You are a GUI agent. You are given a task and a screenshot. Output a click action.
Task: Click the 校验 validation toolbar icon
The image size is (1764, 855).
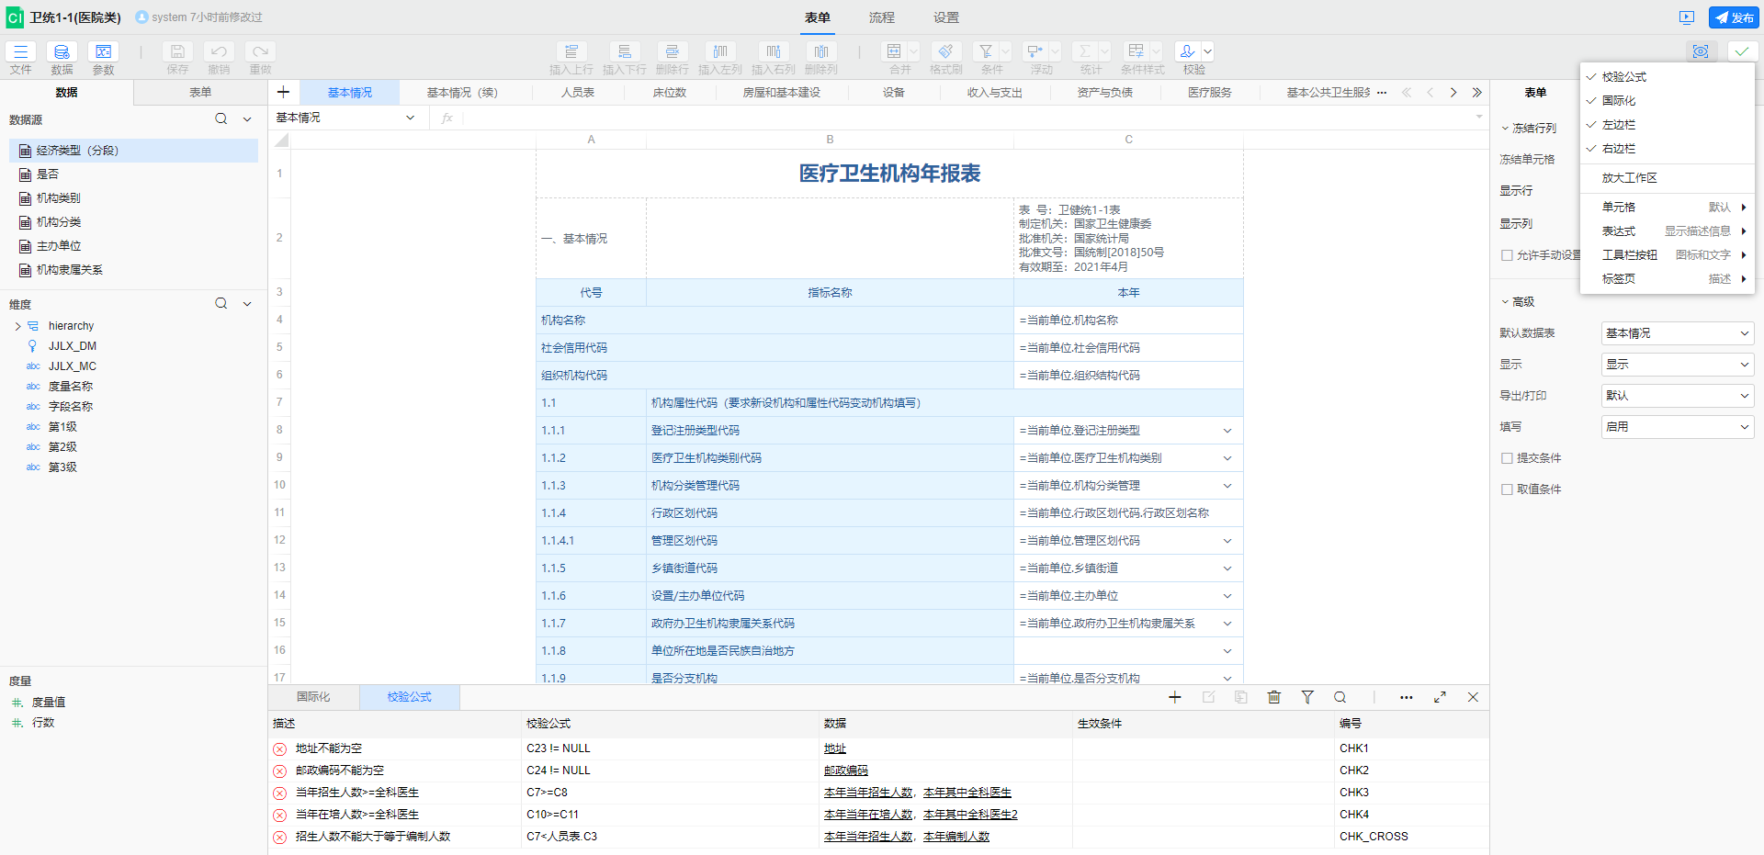coord(1188,52)
